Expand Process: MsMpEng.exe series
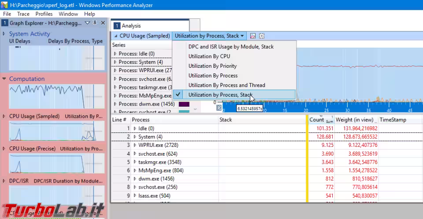The image size is (423, 219). pyautogui.click(x=115, y=95)
